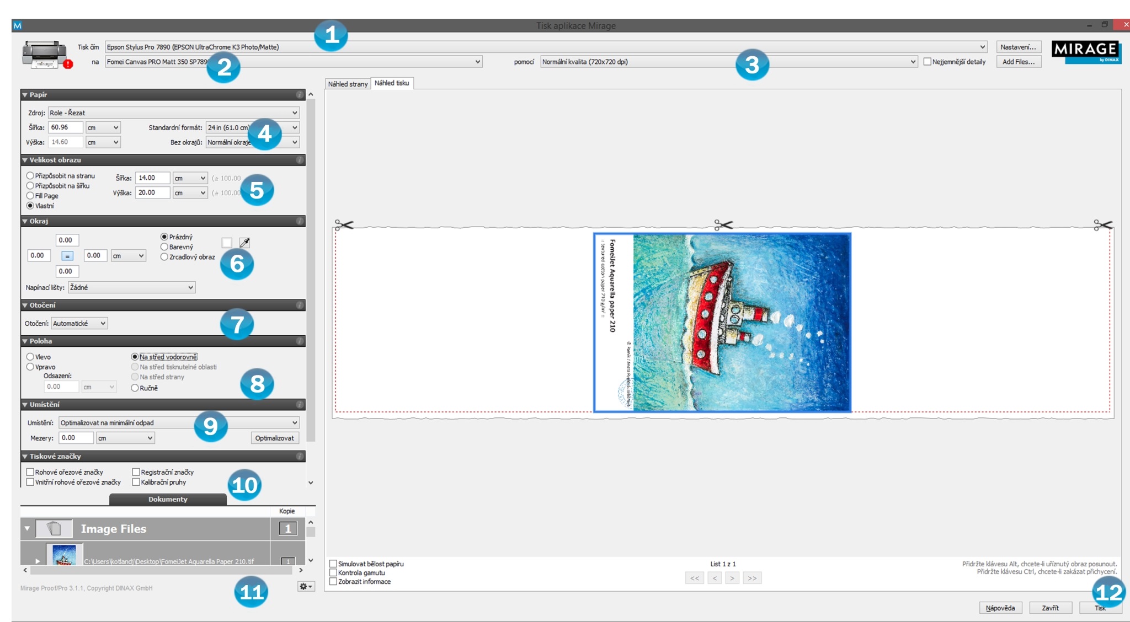Click the border color swatch

click(227, 243)
